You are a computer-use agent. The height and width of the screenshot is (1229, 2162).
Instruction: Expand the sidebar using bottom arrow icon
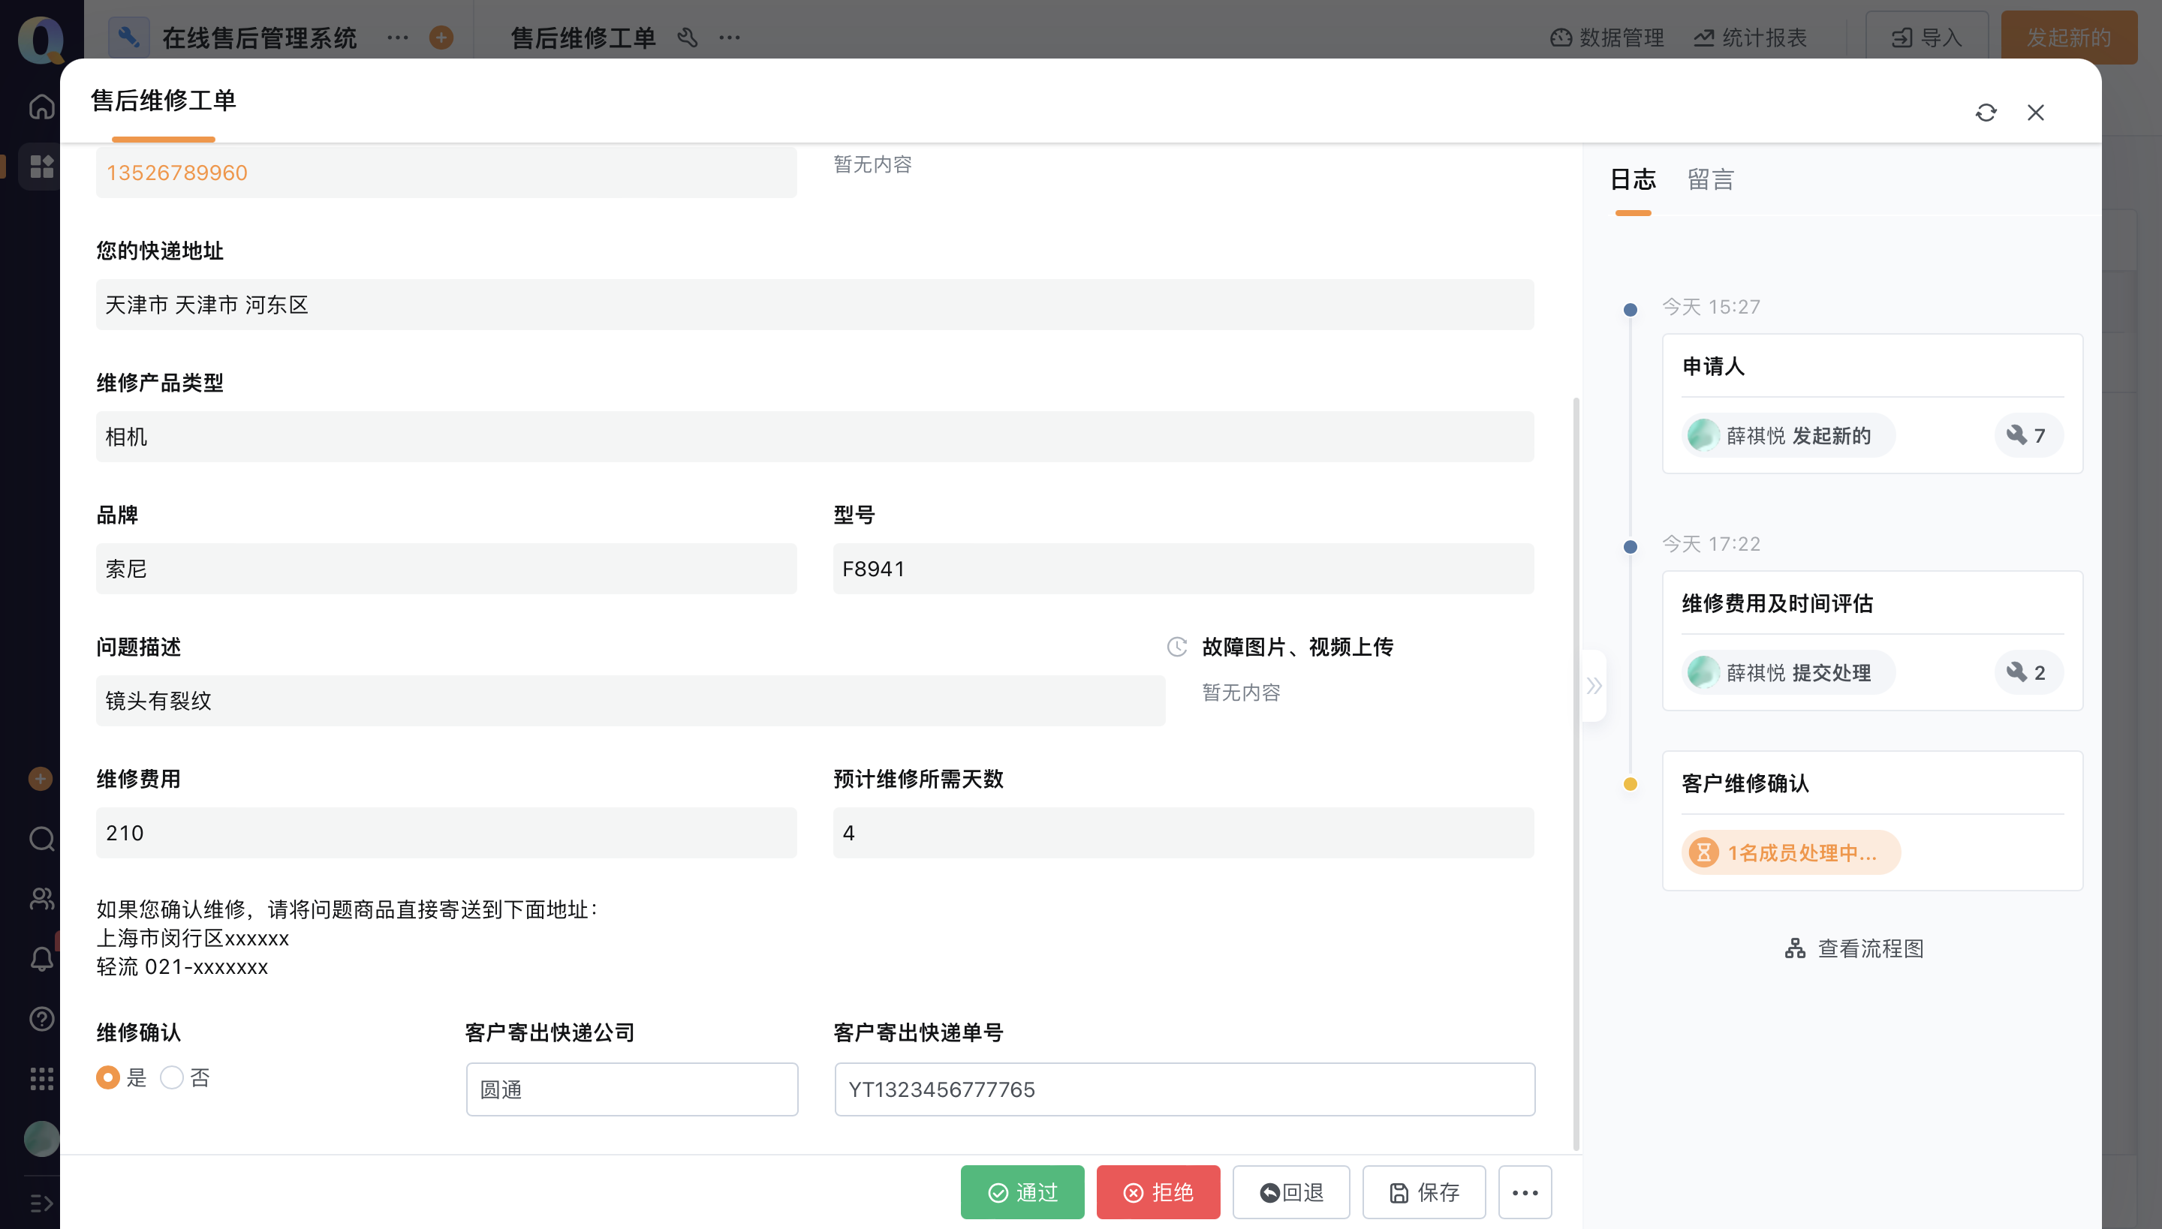(41, 1203)
